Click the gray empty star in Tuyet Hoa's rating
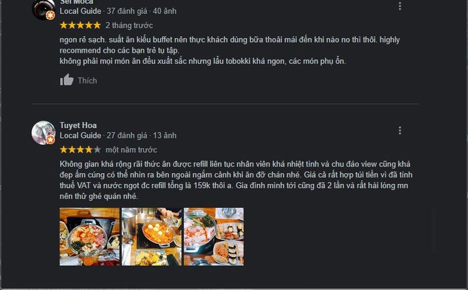This screenshot has width=468, height=290. point(97,149)
